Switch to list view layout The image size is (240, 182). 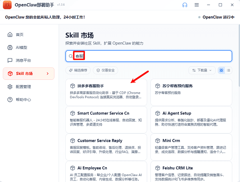pos(228,70)
